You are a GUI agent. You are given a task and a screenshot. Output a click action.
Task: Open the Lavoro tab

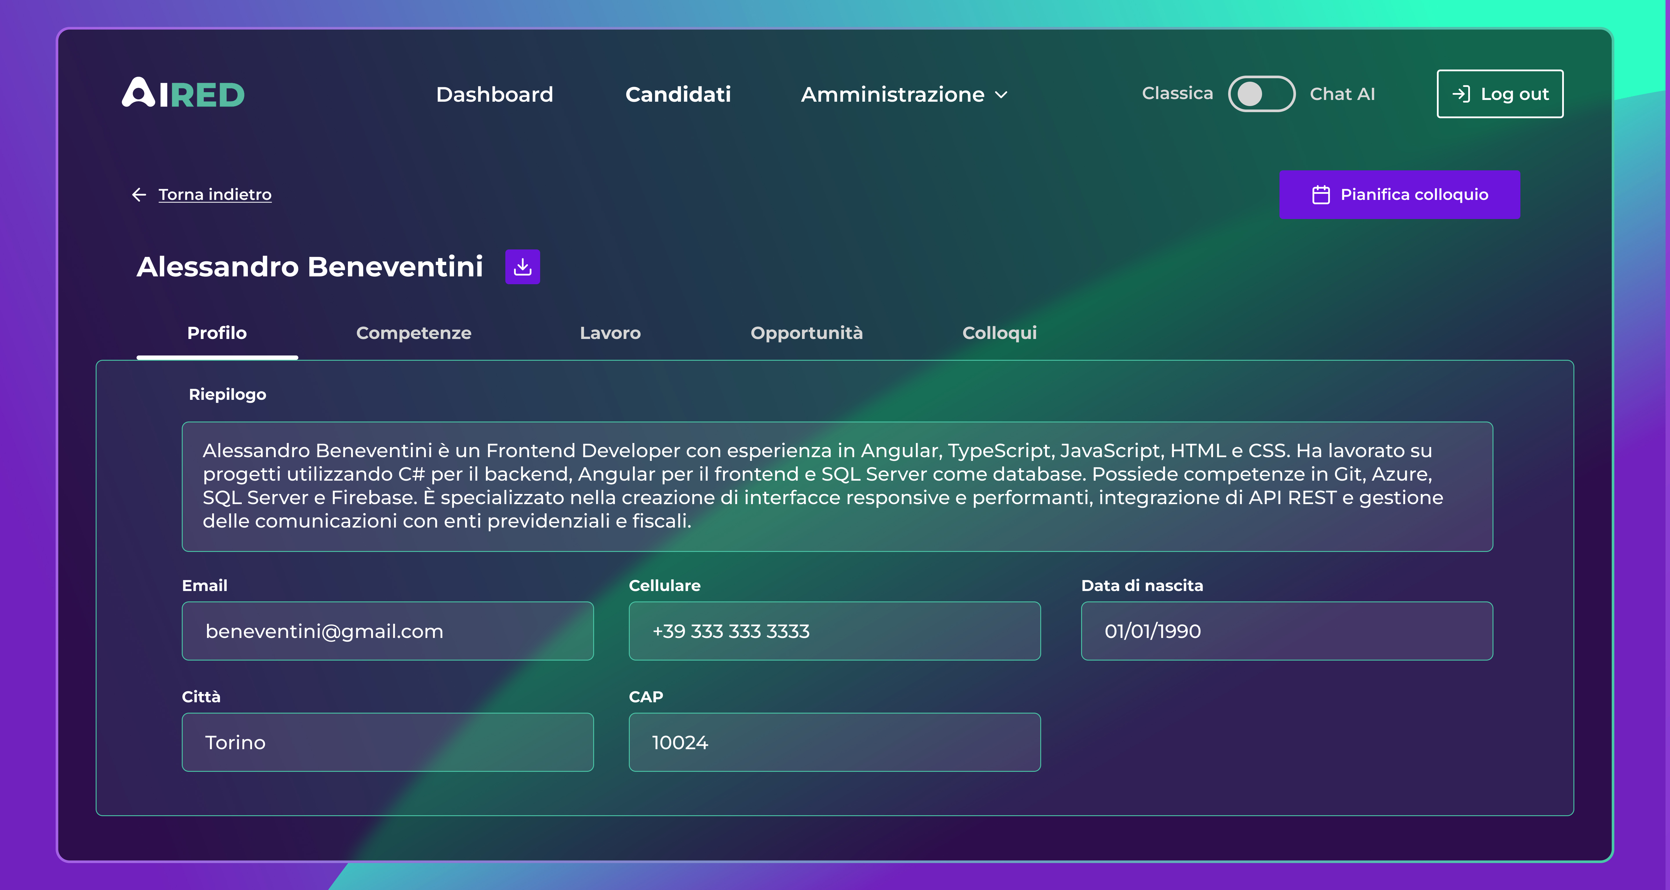[x=610, y=333]
